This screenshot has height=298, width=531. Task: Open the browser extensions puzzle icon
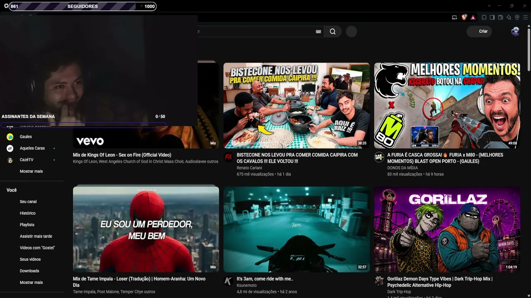[x=484, y=17]
